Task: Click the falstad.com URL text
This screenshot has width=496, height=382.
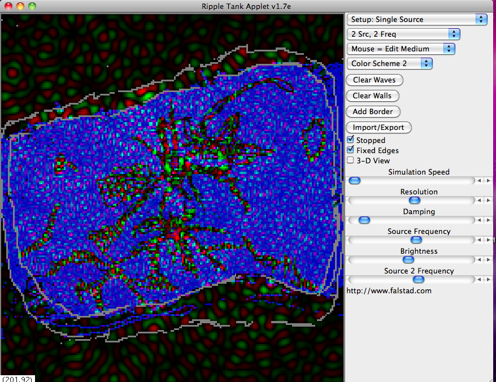Action: point(389,290)
